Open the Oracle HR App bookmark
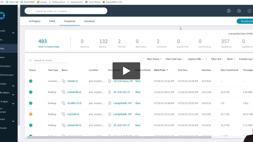Viewport: 253px width, 142px height. 93,2
